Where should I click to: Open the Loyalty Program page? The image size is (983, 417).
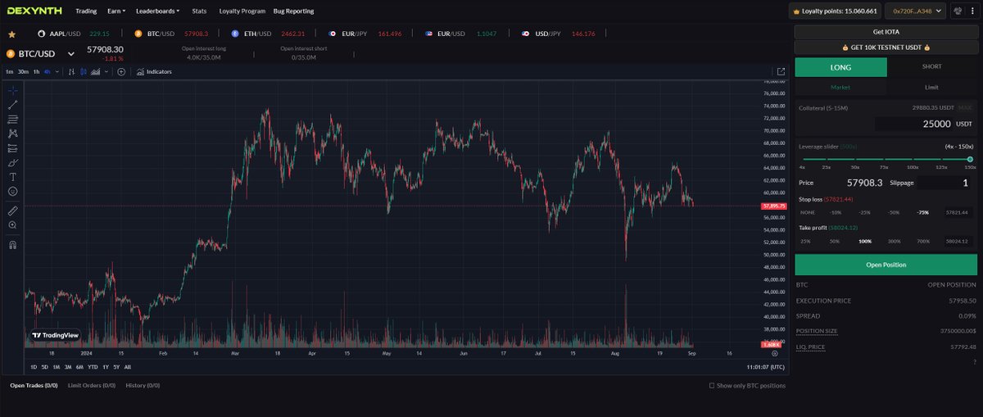point(242,11)
